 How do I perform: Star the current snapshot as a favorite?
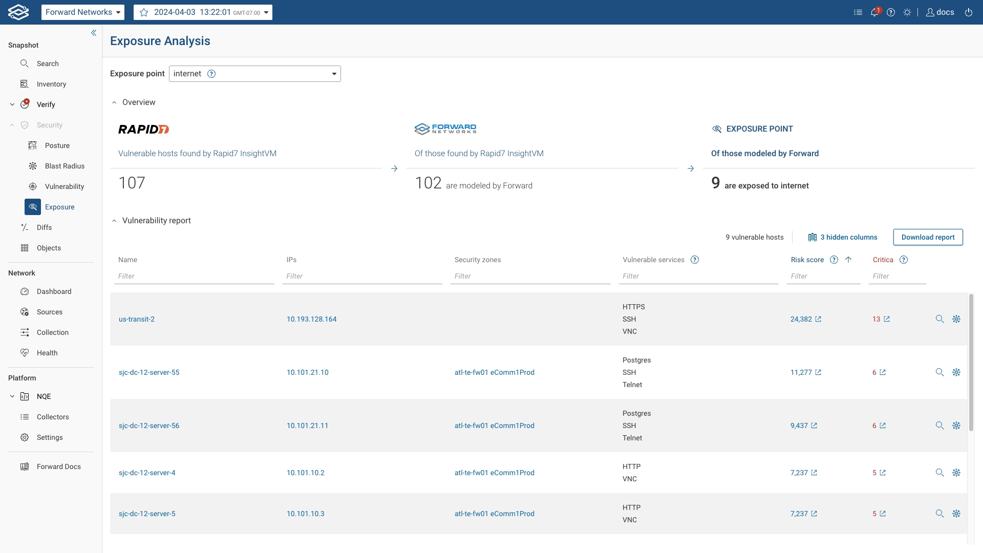pyautogui.click(x=144, y=12)
